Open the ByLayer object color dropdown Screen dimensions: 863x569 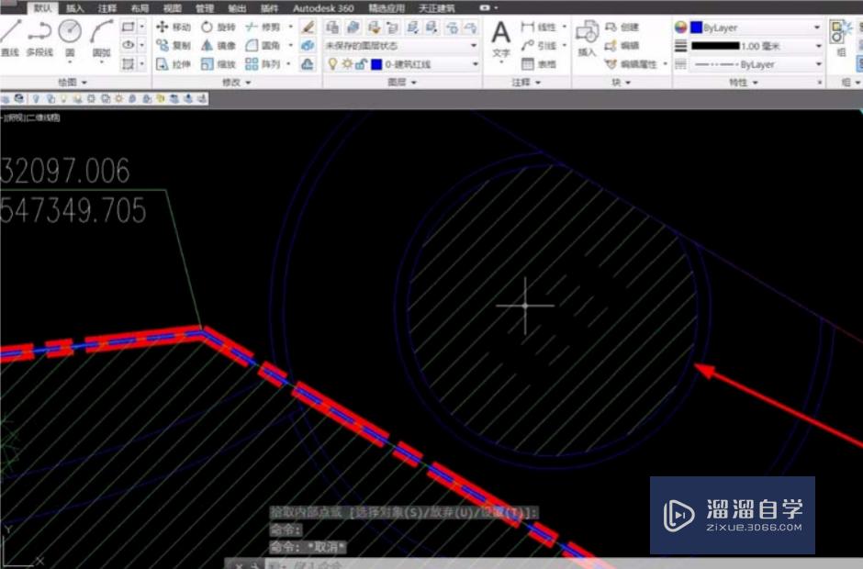(x=817, y=28)
